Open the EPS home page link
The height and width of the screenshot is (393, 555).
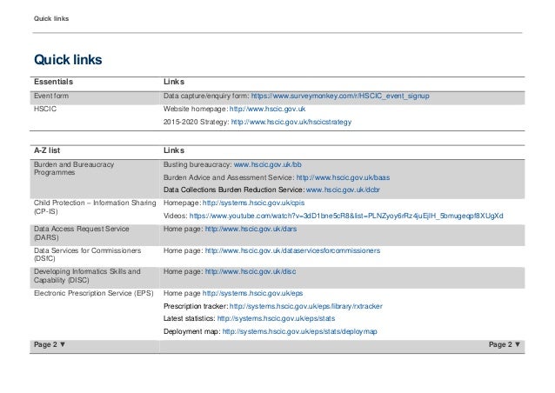(x=252, y=294)
